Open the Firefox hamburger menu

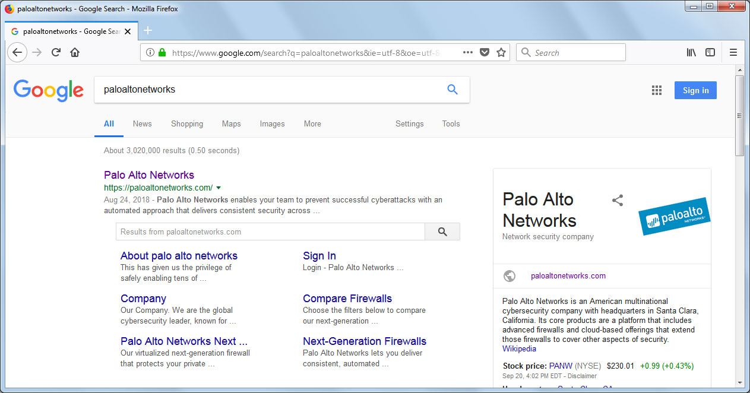point(733,52)
